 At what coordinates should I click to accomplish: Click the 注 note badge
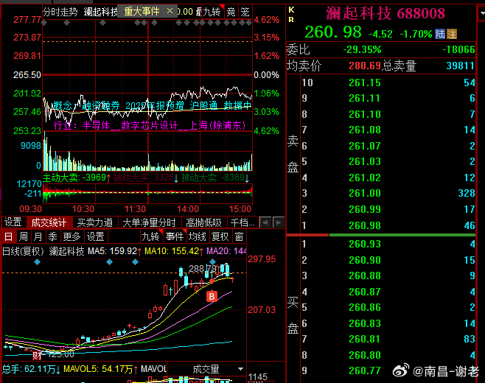coord(452,34)
